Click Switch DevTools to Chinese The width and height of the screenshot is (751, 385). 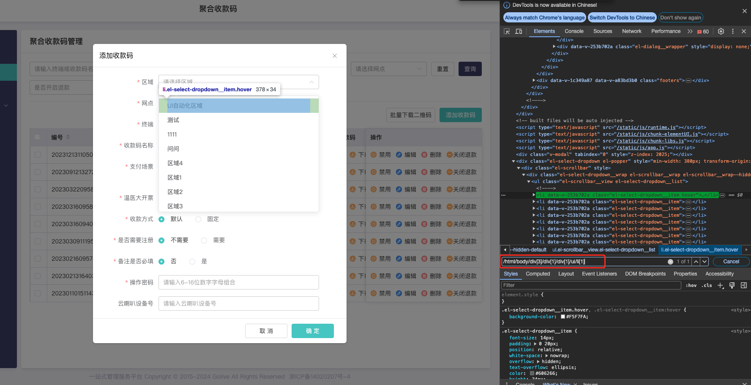pos(622,17)
